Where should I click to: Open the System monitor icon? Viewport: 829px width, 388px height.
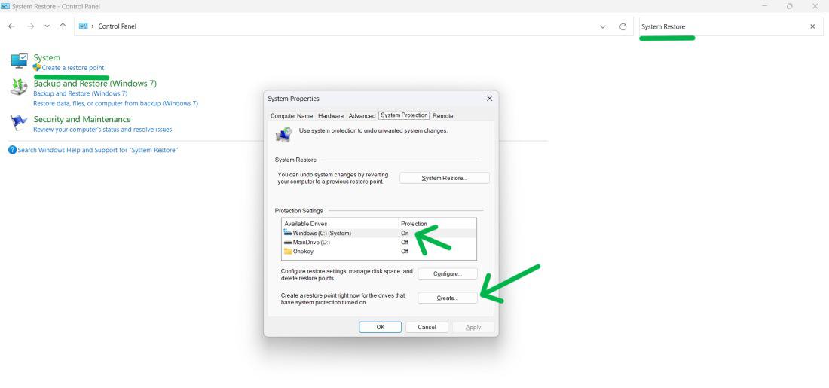click(x=19, y=61)
